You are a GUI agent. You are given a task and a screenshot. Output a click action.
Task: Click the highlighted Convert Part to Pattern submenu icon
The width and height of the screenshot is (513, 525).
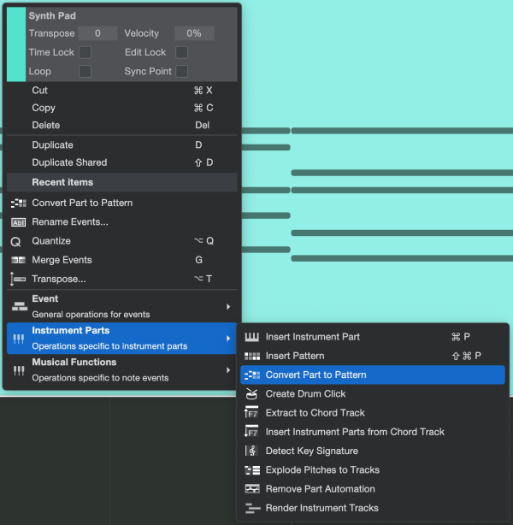click(x=252, y=375)
